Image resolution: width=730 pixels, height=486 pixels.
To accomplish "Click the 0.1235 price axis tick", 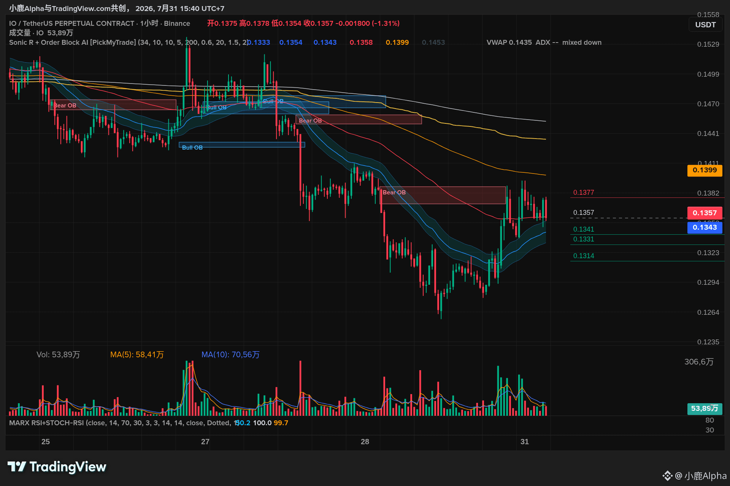I will tap(708, 342).
